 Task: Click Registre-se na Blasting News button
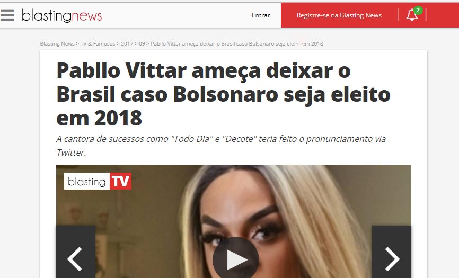tap(339, 15)
